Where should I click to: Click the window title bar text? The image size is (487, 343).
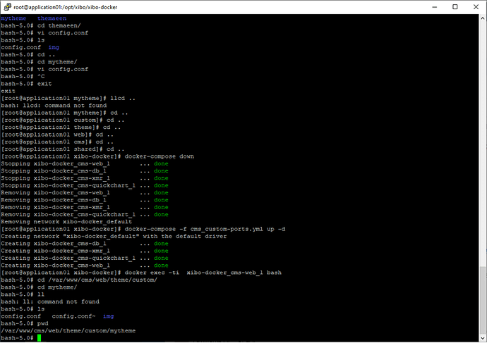point(71,7)
